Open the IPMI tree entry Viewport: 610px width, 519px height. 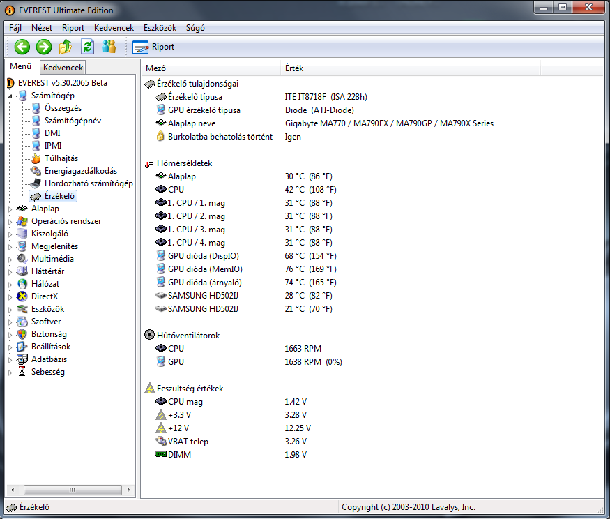click(53, 146)
